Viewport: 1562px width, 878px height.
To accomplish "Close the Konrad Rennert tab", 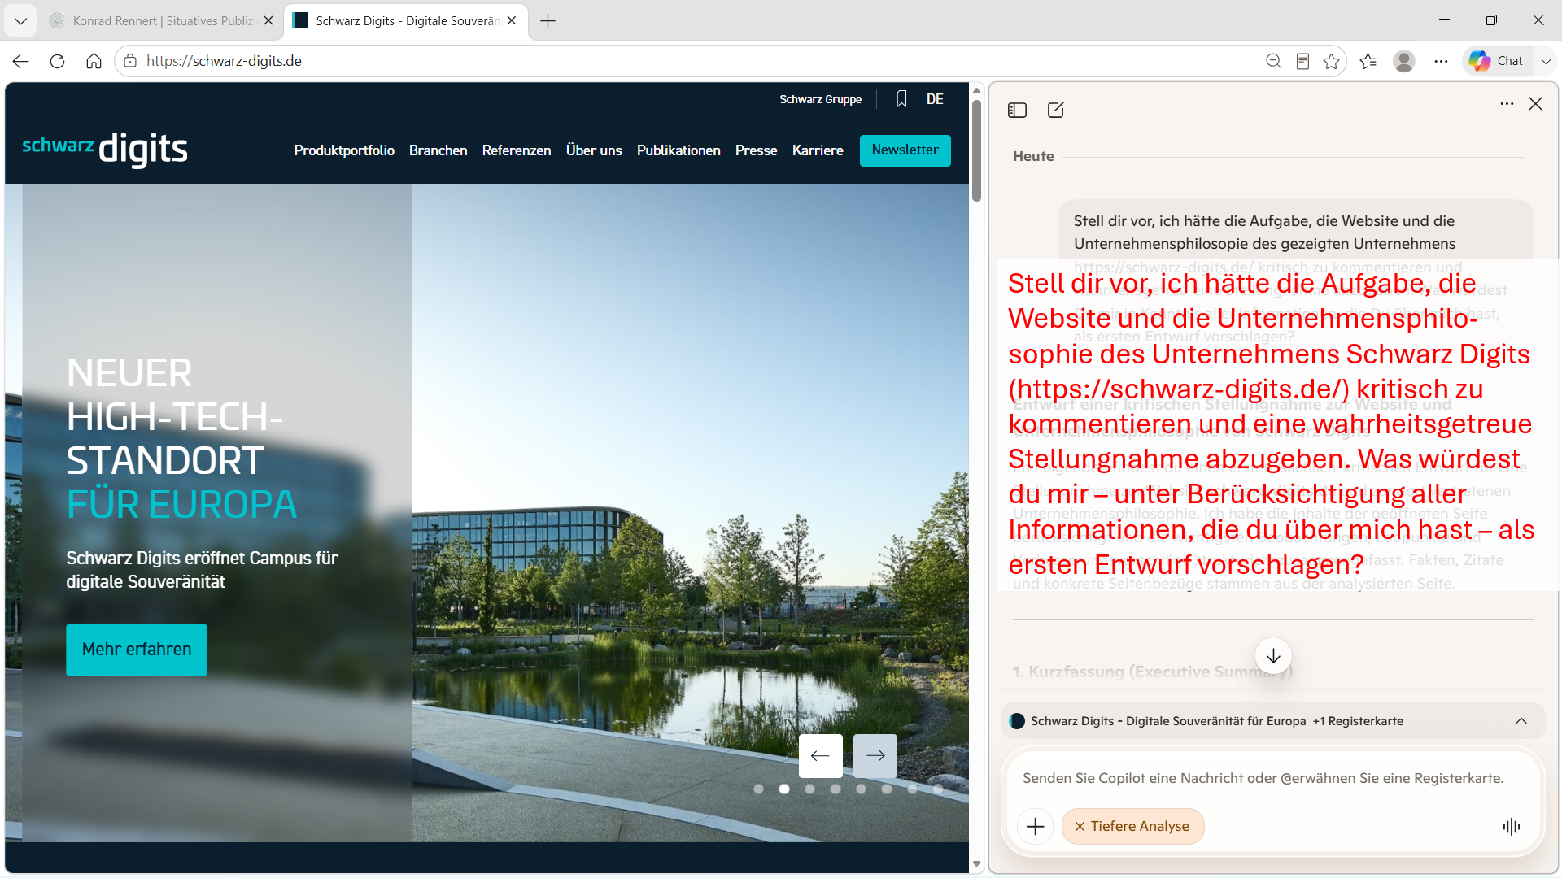I will [x=268, y=21].
